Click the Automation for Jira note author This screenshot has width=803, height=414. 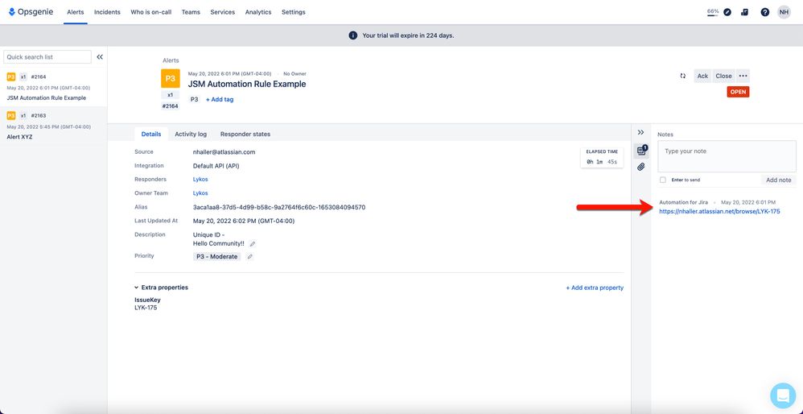pyautogui.click(x=683, y=202)
